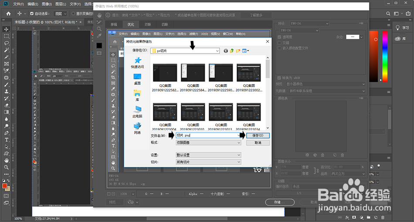Toggle the 透明度 checkbox in Save for Web
The height and width of the screenshot is (222, 414).
click(x=279, y=37)
